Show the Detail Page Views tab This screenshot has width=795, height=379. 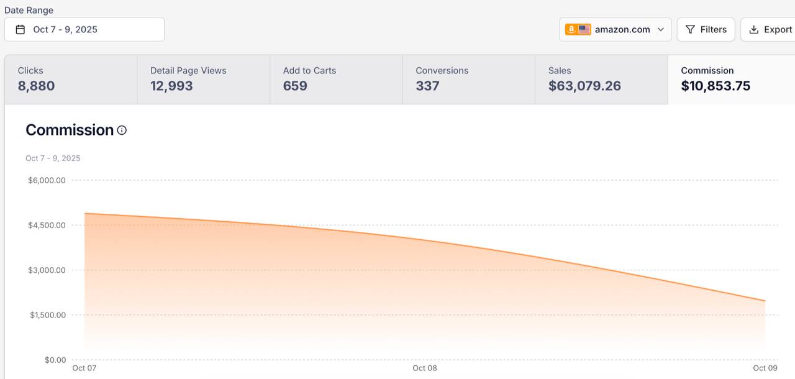(203, 79)
